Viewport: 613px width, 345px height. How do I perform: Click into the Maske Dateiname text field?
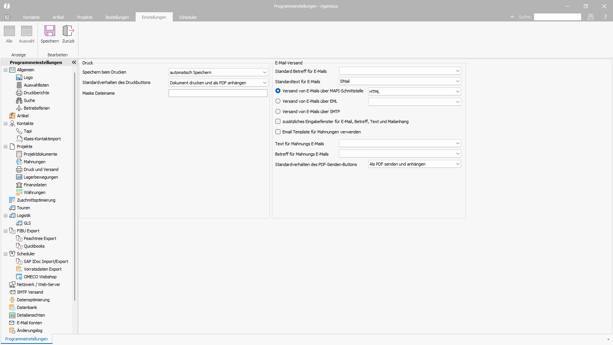218,93
